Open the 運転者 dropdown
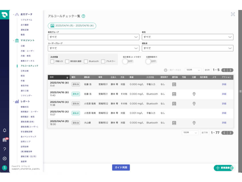The image size is (242, 182). (187, 48)
